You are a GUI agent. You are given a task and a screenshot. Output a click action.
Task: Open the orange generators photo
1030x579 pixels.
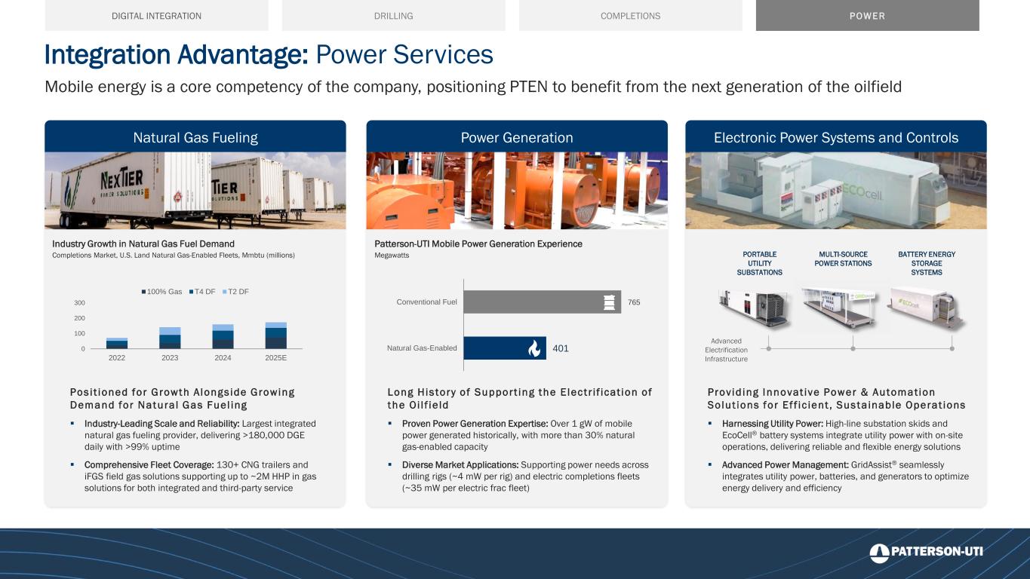(517, 191)
